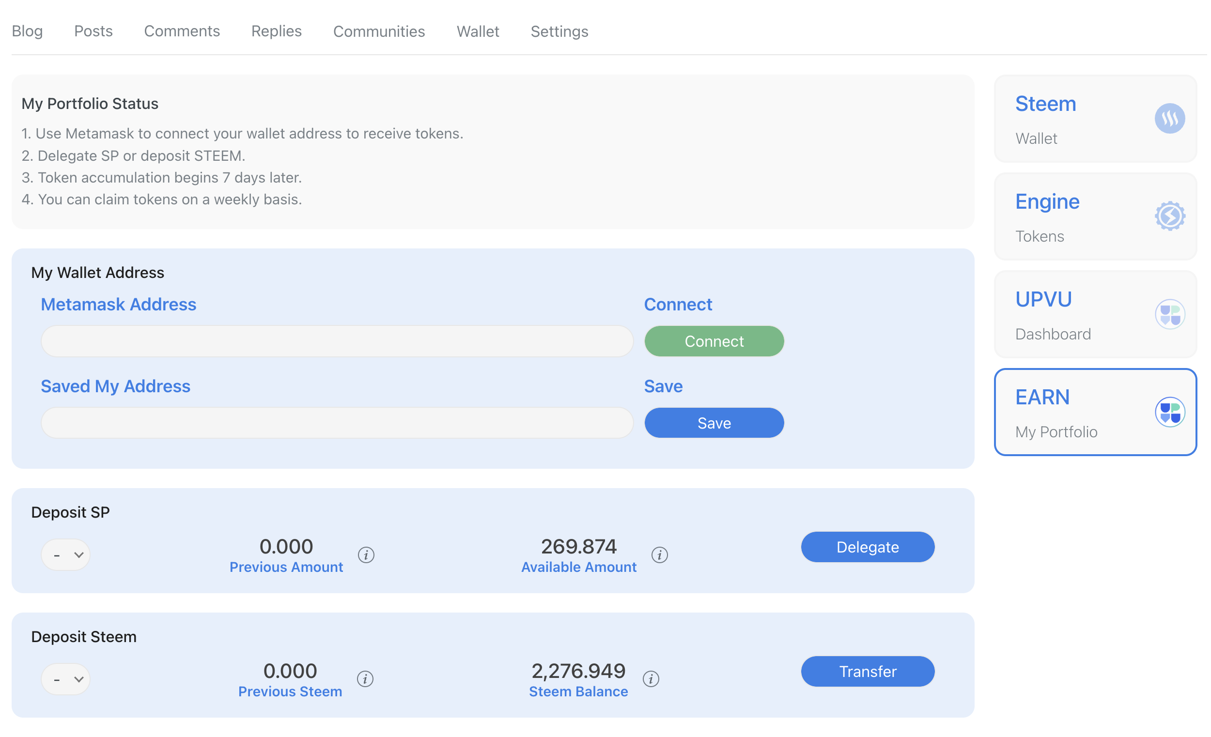
Task: Click info icon beside Available Amount
Action: pos(659,555)
